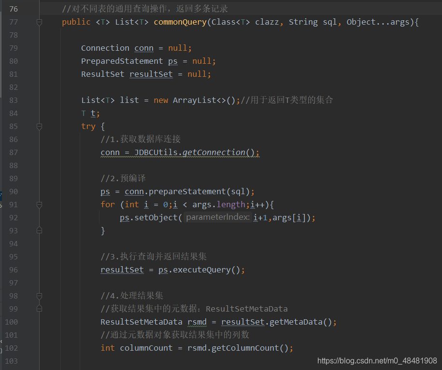Click 'ResultSetMetaData' type on line 100

tap(142, 322)
